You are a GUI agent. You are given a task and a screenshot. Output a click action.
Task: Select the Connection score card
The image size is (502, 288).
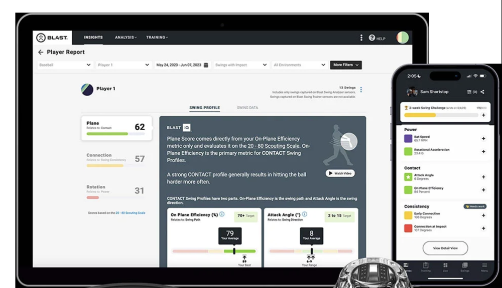[116, 160]
